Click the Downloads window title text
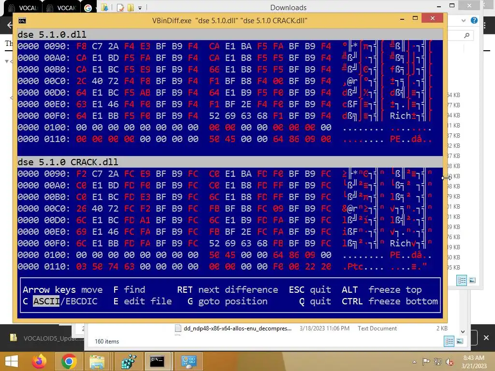Viewport: 495px width, 371px height. point(288,8)
